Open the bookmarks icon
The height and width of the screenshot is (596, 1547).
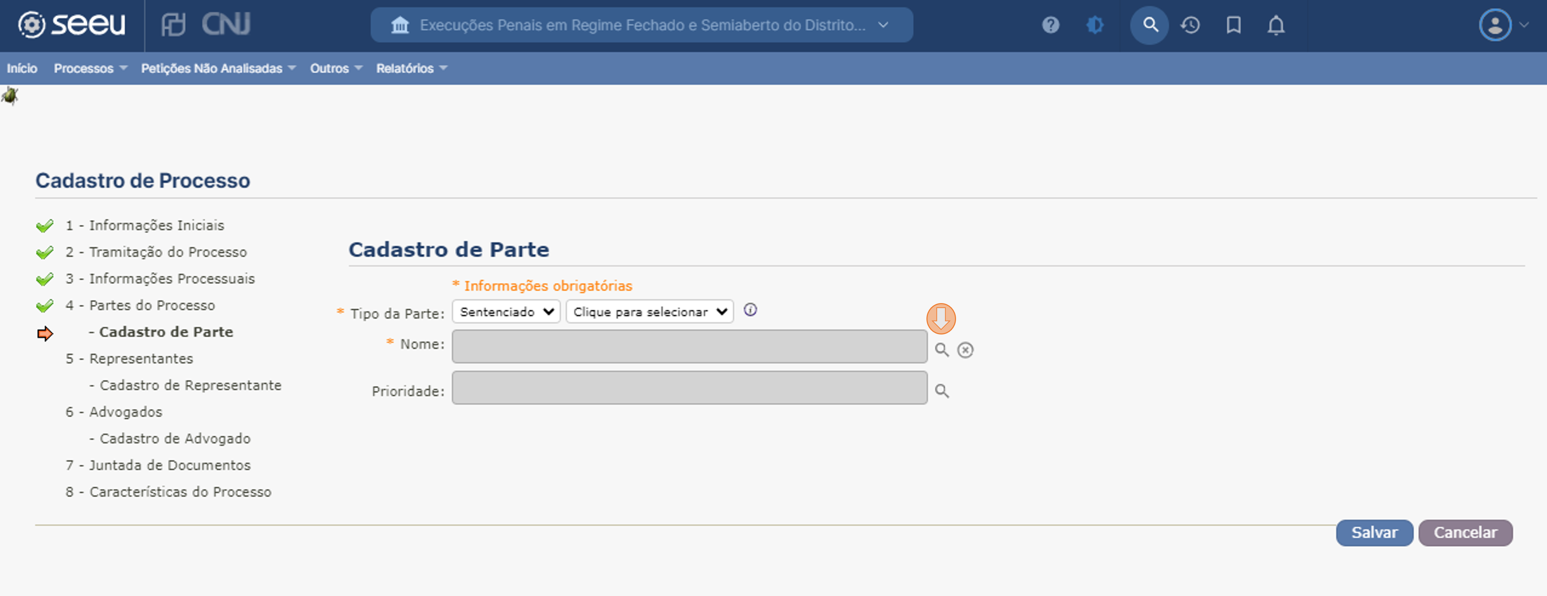coord(1233,25)
